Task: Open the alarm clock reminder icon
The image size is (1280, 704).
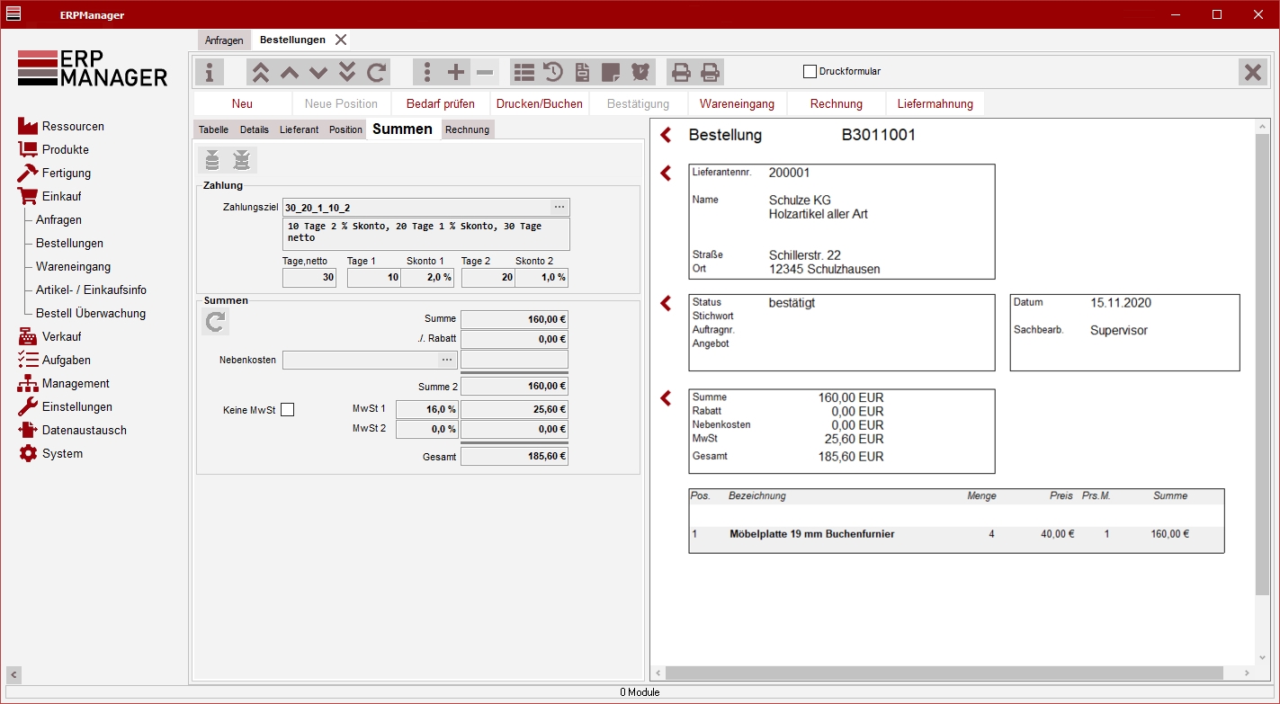Action: 640,72
